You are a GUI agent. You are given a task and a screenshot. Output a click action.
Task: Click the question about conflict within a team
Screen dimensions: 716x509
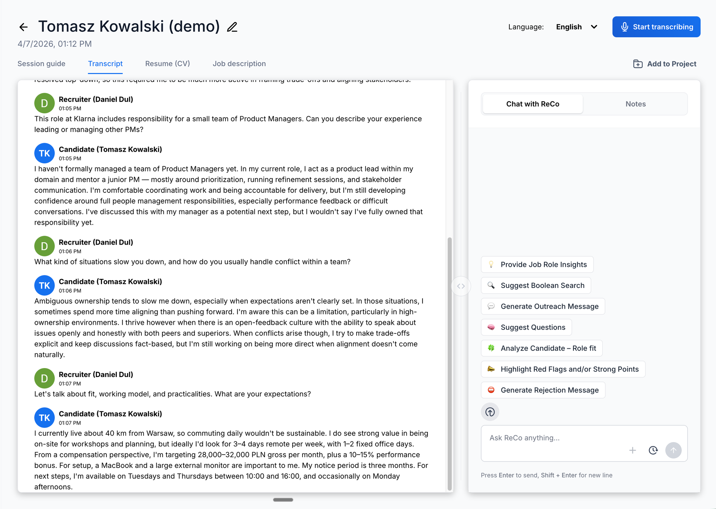(x=192, y=262)
